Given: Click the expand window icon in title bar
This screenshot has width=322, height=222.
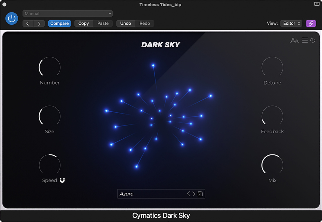Looking at the screenshot, I should pyautogui.click(x=317, y=4).
